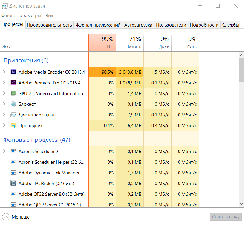Sort by the Сеть column header
Image resolution: width=244 pixels, height=225 pixels.
[185, 42]
